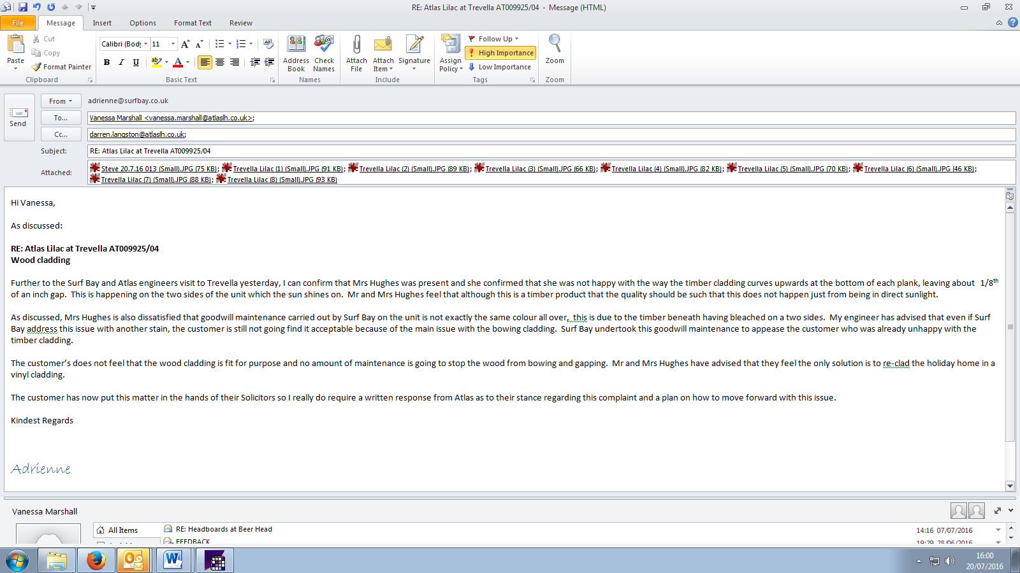Select the Message ribbon tab
Viewport: 1020px width, 573px height.
click(x=61, y=23)
